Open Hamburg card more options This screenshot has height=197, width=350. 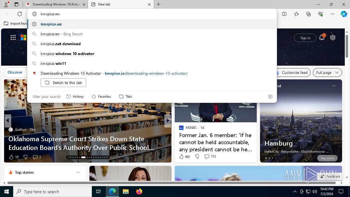(334, 86)
